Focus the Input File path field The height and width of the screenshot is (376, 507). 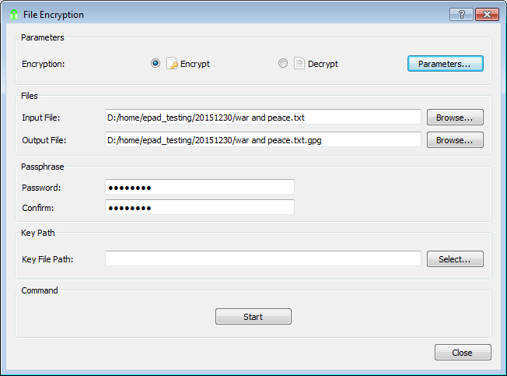[263, 117]
